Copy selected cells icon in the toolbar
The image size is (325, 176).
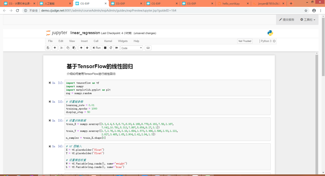68,48
